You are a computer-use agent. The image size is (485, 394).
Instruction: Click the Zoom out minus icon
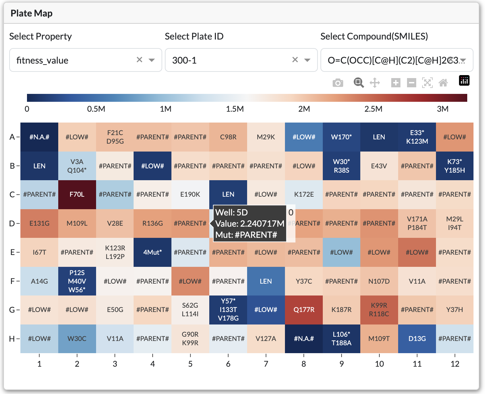click(x=411, y=83)
